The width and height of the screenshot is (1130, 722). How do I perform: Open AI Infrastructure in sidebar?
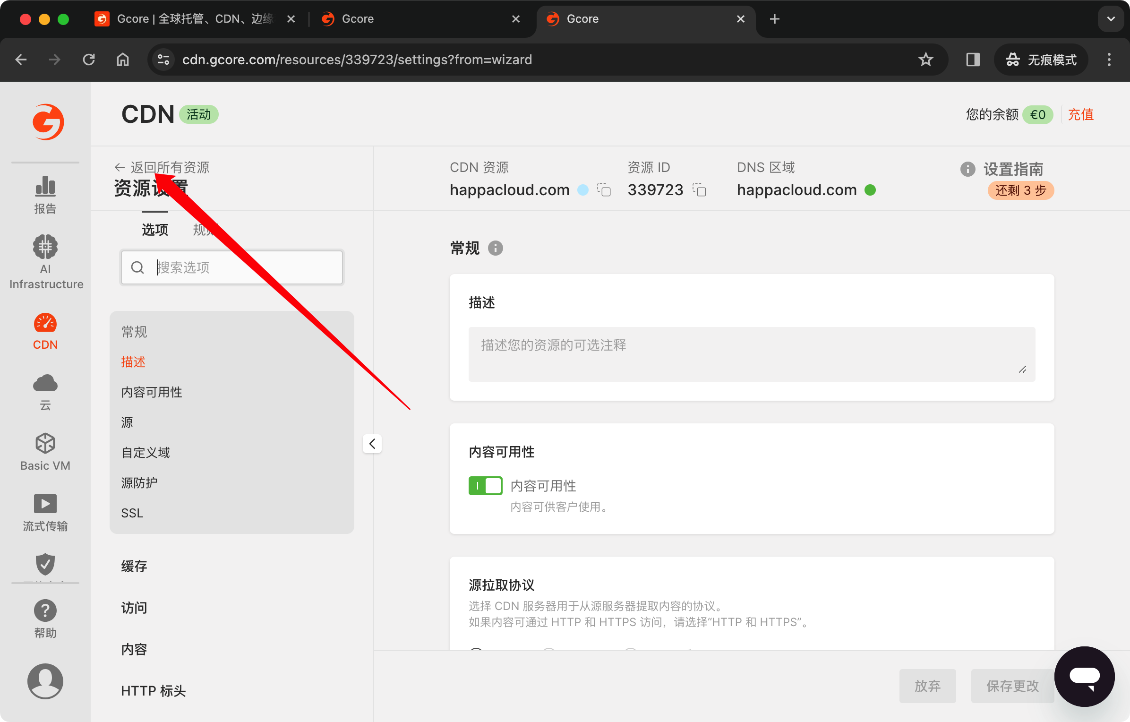click(x=46, y=262)
